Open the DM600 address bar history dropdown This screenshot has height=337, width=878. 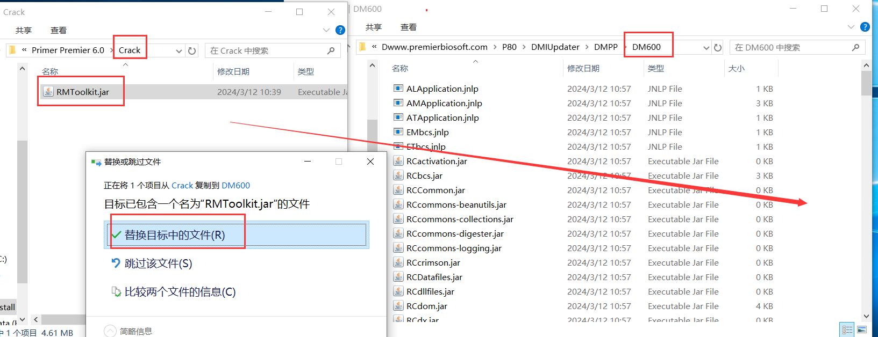click(706, 48)
